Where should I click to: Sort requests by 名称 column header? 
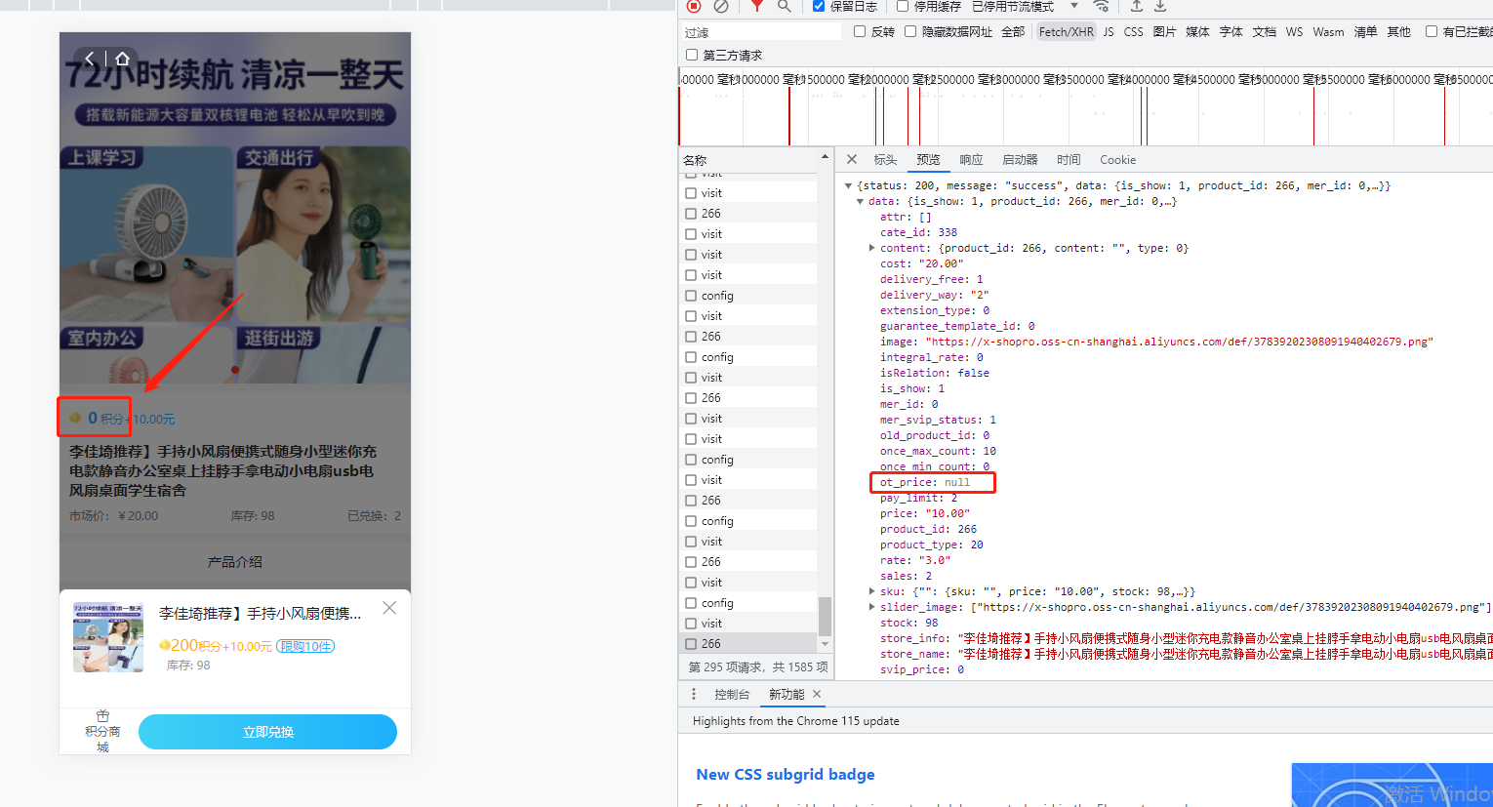749,159
